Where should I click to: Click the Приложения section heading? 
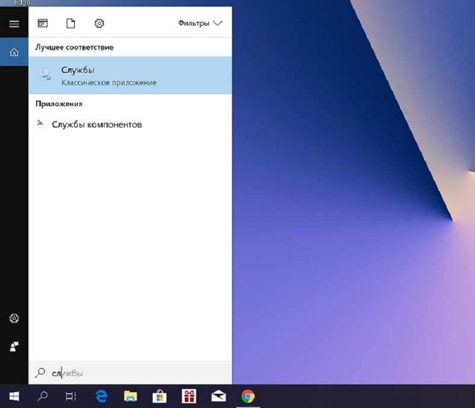tap(59, 104)
